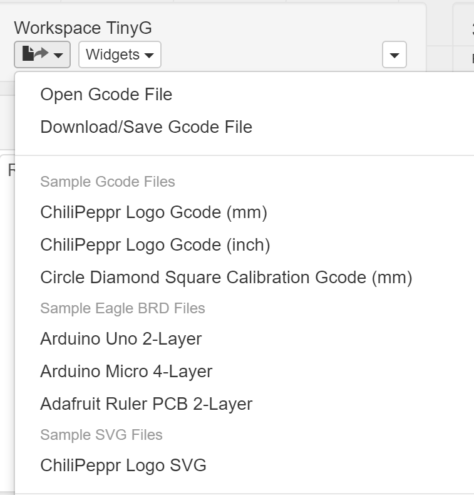This screenshot has height=495, width=474.
Task: Choose Open Gcode File
Action: pyautogui.click(x=106, y=95)
